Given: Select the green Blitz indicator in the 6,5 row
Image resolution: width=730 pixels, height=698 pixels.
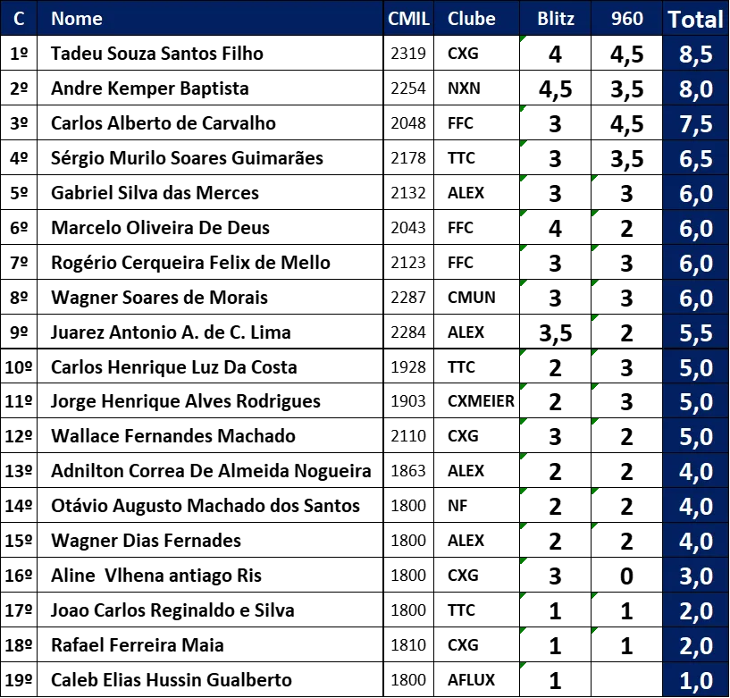Looking at the screenshot, I should [524, 143].
